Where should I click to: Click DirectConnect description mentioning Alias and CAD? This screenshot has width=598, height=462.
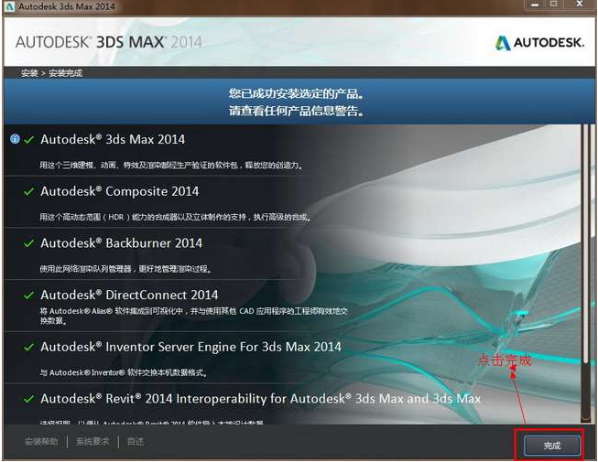pyautogui.click(x=194, y=316)
